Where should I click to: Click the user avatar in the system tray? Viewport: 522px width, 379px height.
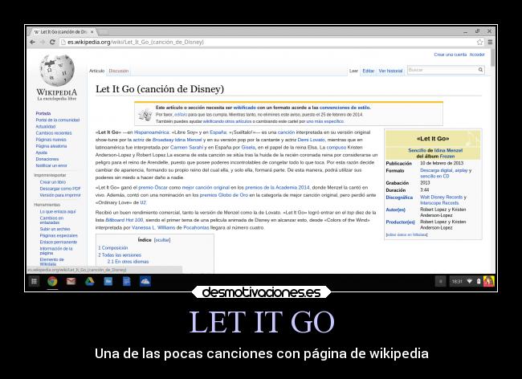[x=489, y=282]
